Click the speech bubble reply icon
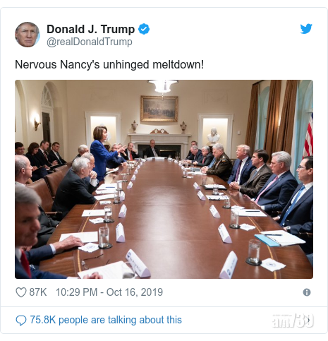This screenshot has width=328, height=341. (21, 321)
